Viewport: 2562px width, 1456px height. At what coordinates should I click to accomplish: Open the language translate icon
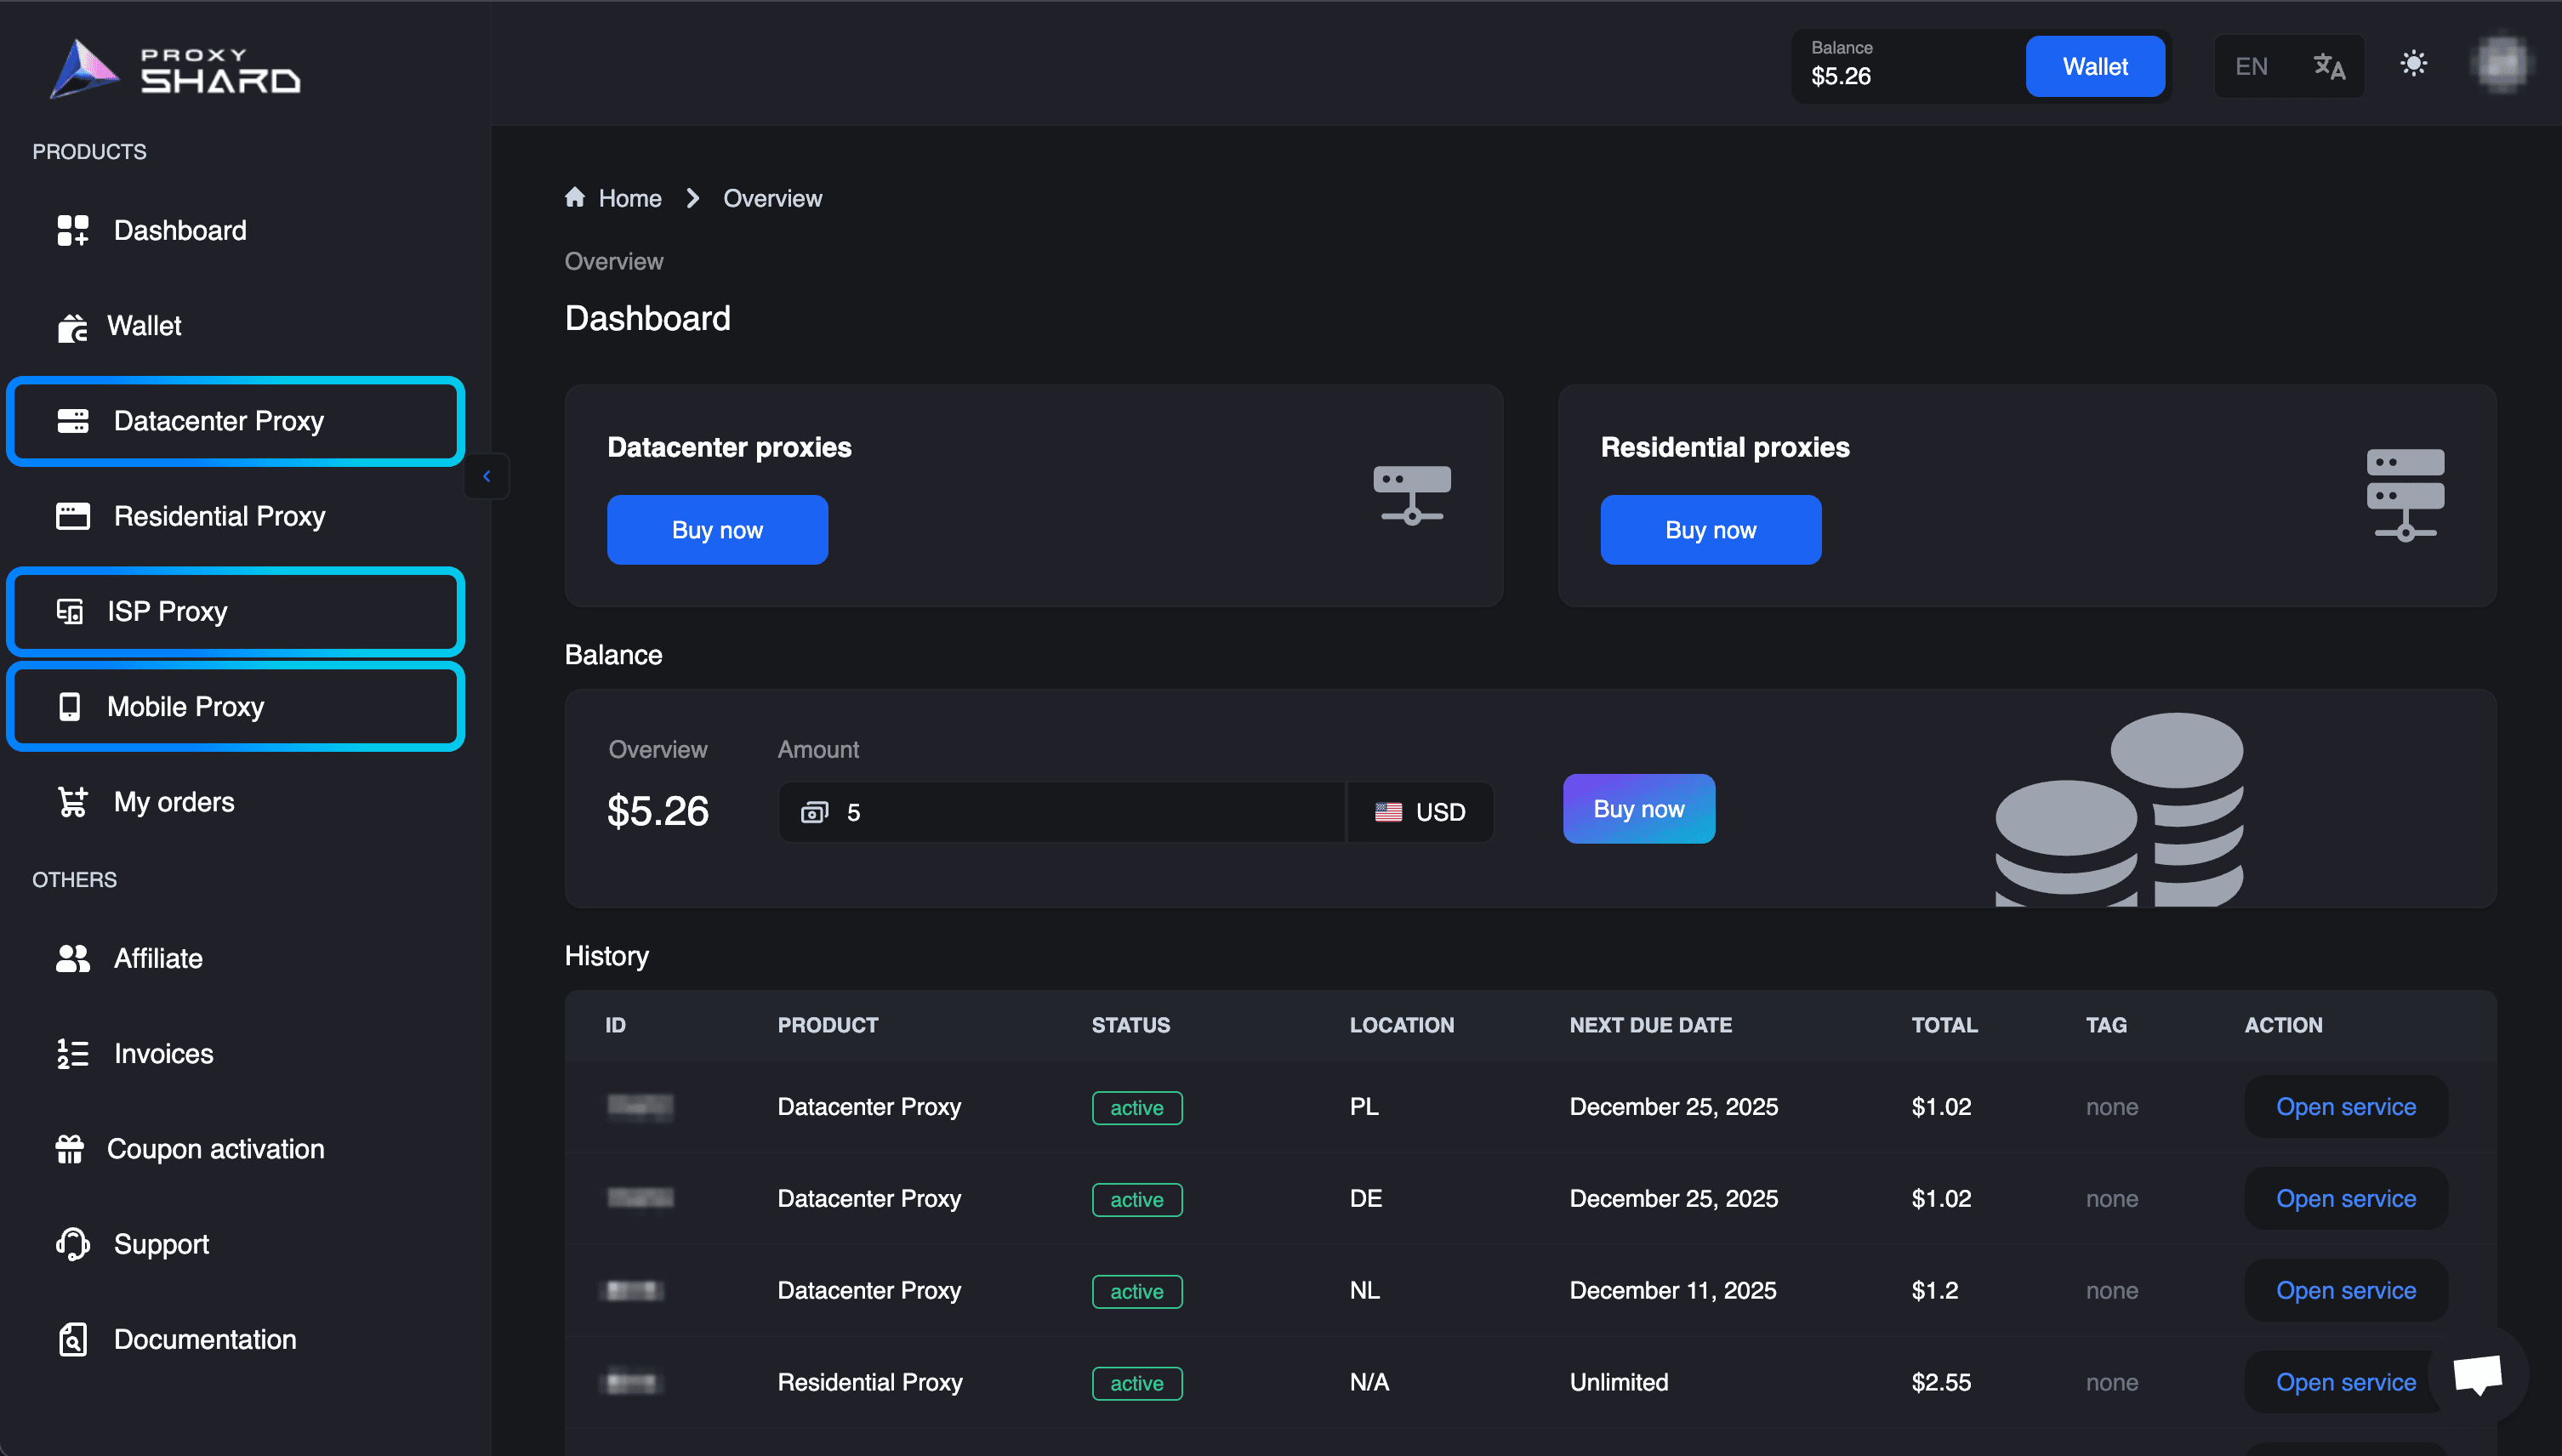(x=2329, y=67)
